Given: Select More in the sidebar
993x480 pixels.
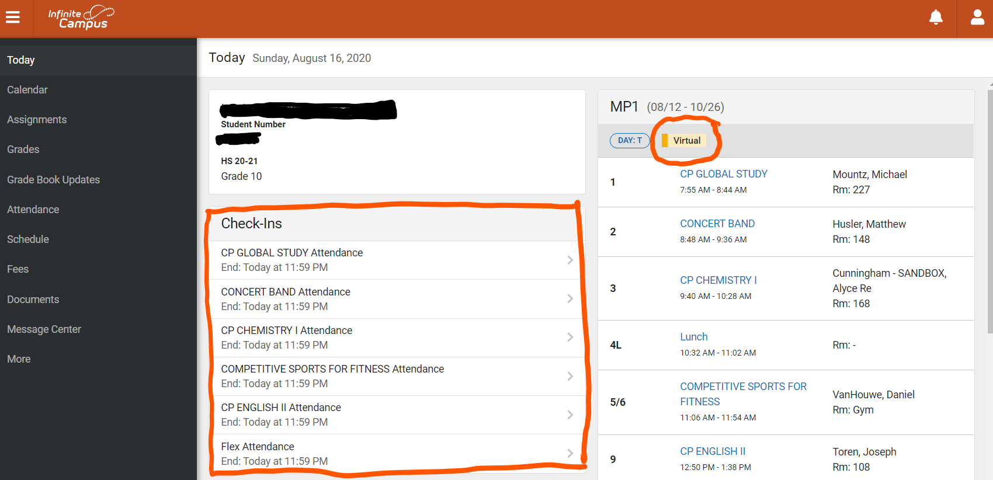Looking at the screenshot, I should pyautogui.click(x=98, y=359).
